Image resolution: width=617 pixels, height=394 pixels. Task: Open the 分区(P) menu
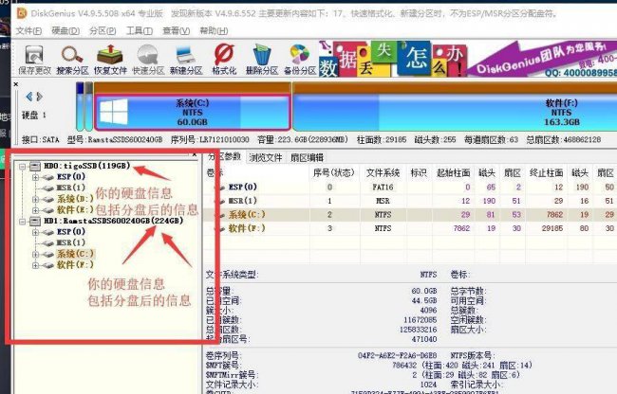point(103,30)
